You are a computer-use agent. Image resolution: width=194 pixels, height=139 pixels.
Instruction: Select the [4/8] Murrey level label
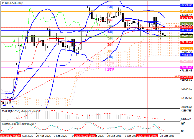pos(110,32)
